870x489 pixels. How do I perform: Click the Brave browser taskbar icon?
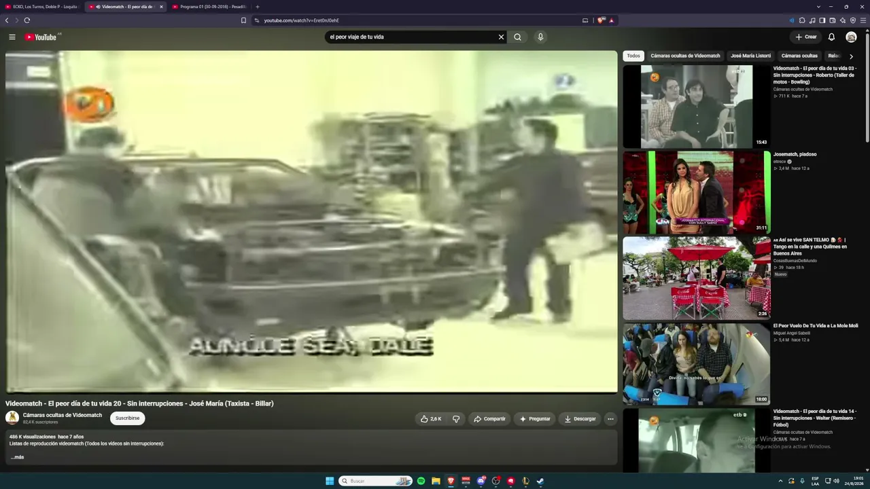point(451,481)
